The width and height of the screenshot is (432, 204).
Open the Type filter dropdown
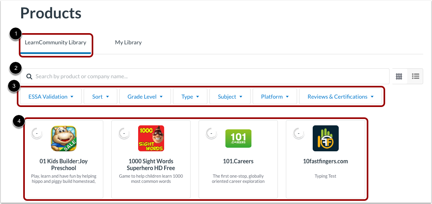pos(190,97)
